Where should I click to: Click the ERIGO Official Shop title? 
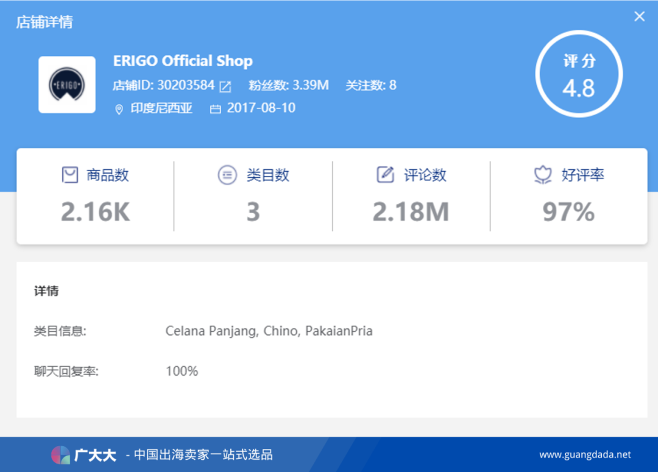[x=183, y=61]
